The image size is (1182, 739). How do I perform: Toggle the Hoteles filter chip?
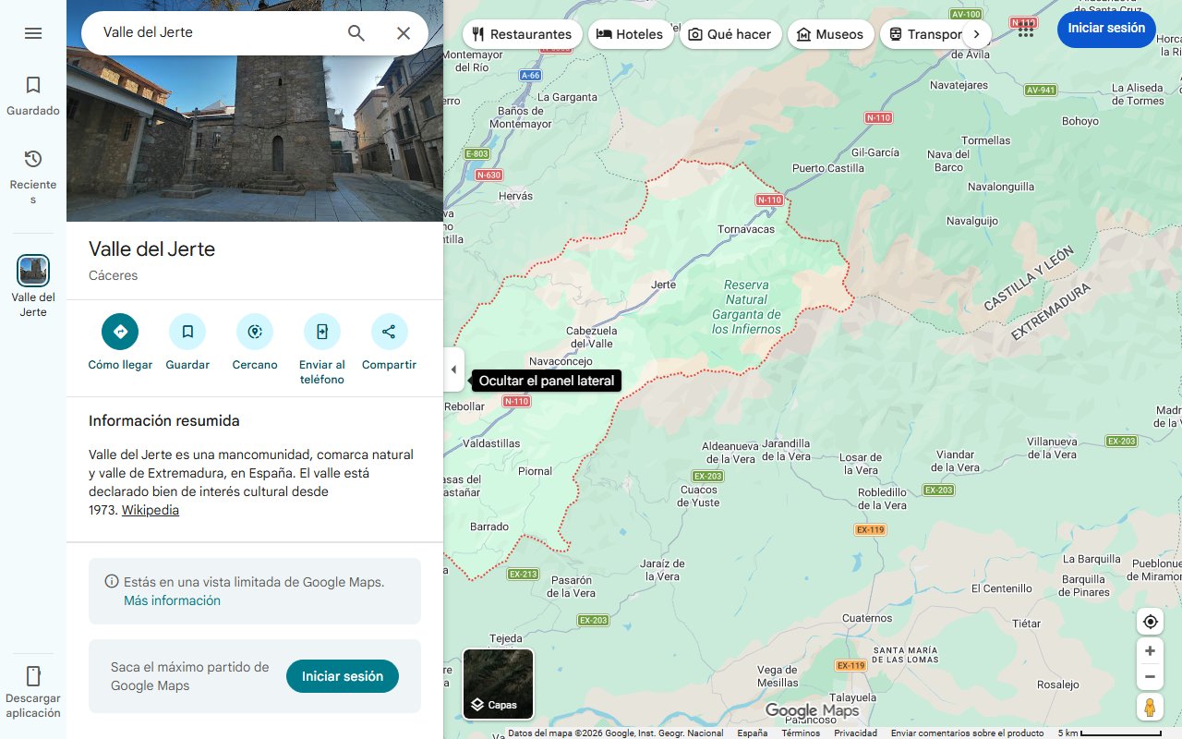point(631,34)
